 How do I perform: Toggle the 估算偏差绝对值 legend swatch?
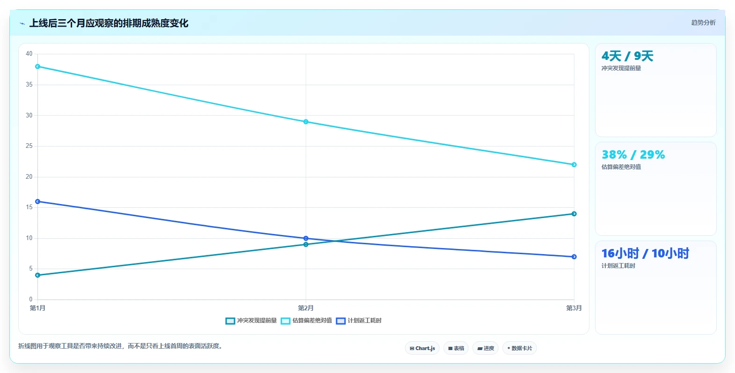tap(286, 321)
